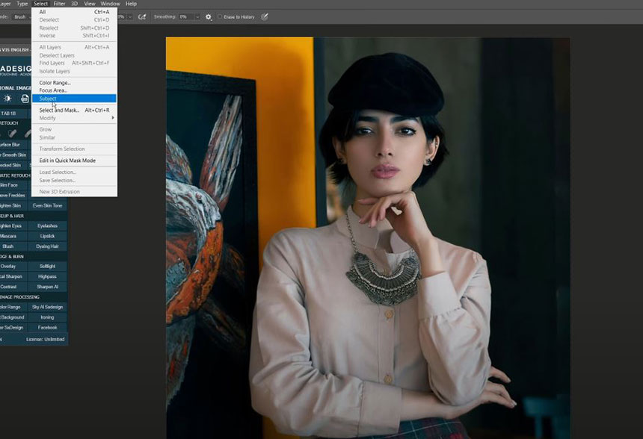The image size is (643, 439).
Task: Enable the Erase to History checkbox
Action: tap(221, 16)
